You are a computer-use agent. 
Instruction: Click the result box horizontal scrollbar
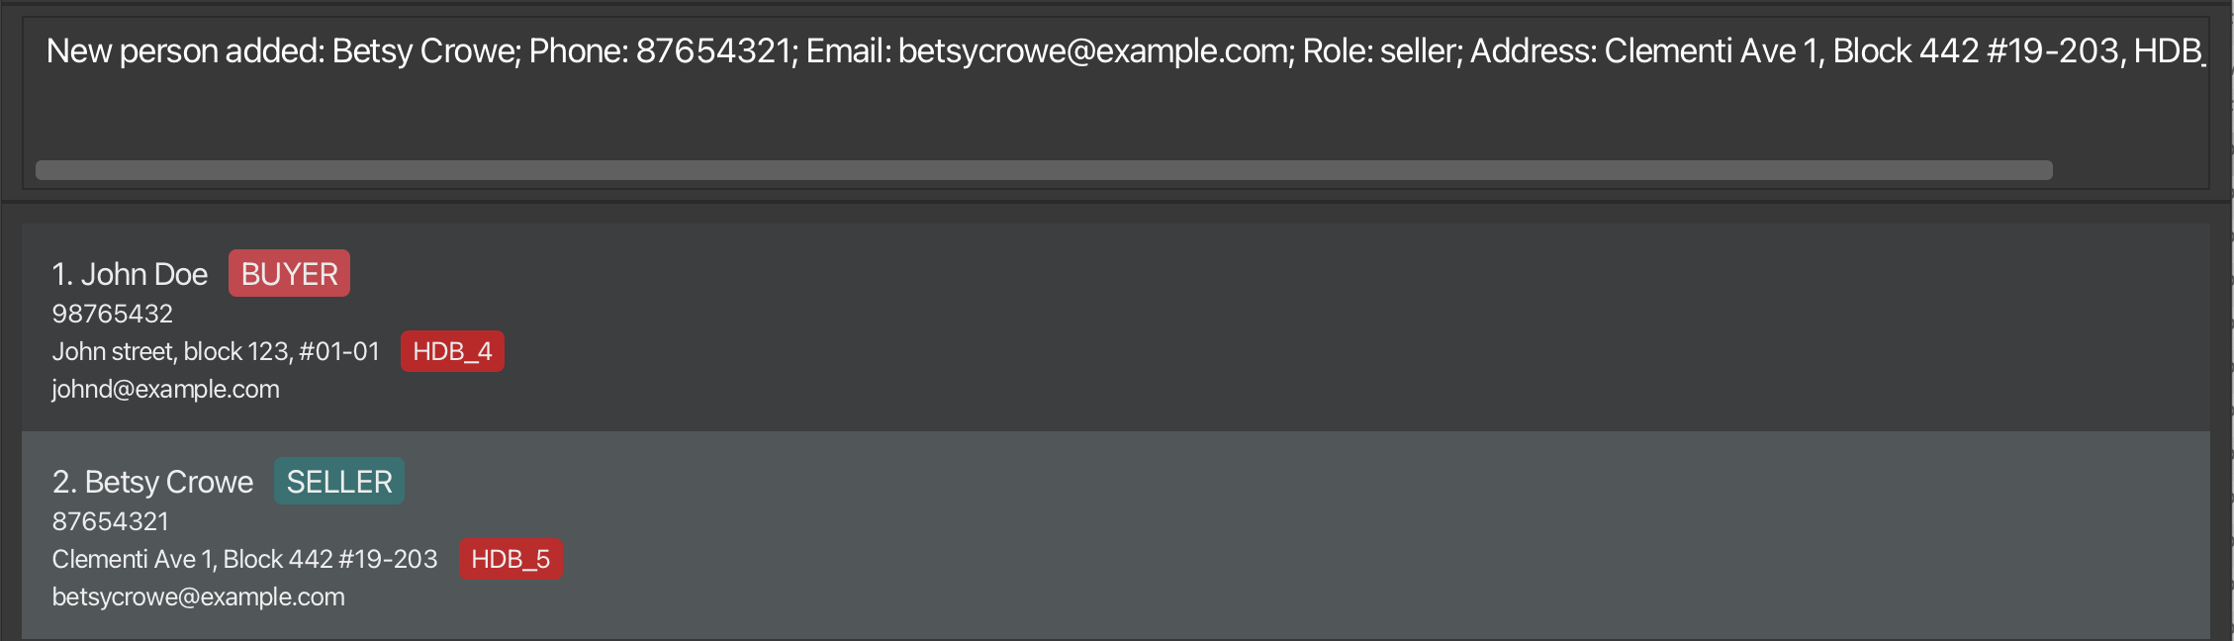(x=1043, y=170)
